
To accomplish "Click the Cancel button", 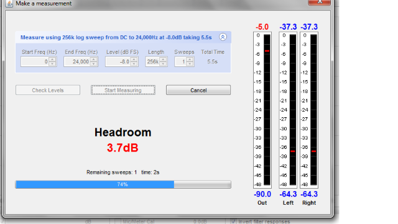I will [198, 90].
